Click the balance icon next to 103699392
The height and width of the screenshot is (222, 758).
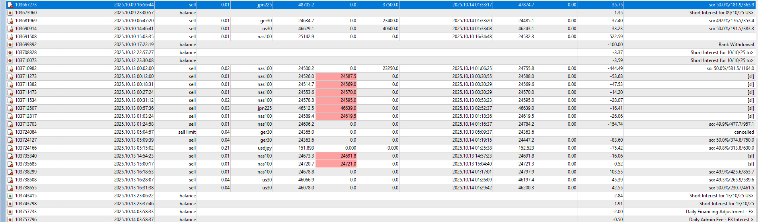[10, 45]
